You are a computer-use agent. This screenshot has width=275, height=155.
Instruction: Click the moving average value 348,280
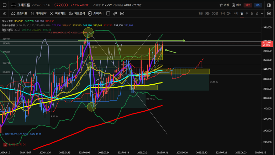click(x=88, y=26)
